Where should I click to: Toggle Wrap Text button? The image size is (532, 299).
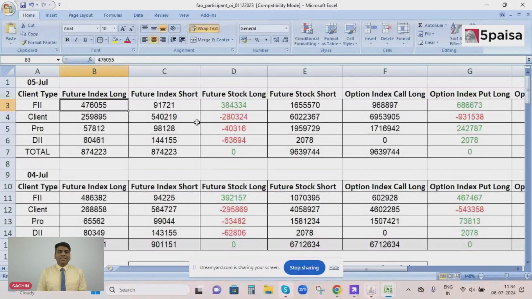tap(204, 28)
